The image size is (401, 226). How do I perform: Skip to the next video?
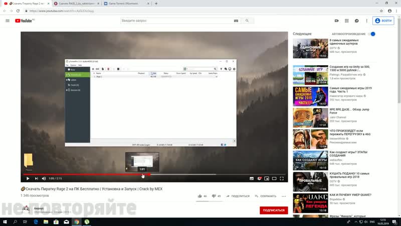tap(36, 178)
